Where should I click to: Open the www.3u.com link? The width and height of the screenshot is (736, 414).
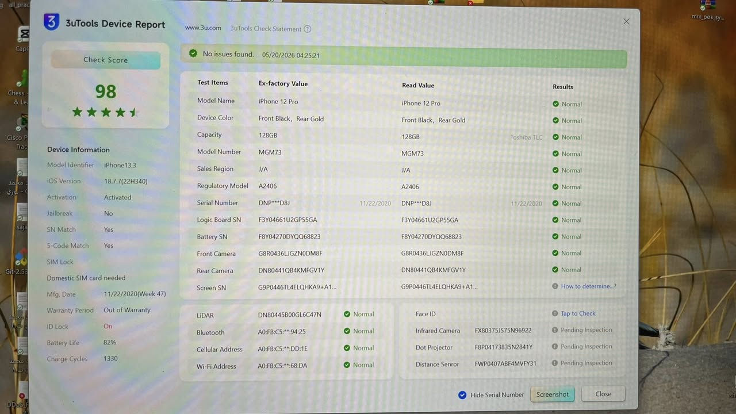[x=203, y=28]
